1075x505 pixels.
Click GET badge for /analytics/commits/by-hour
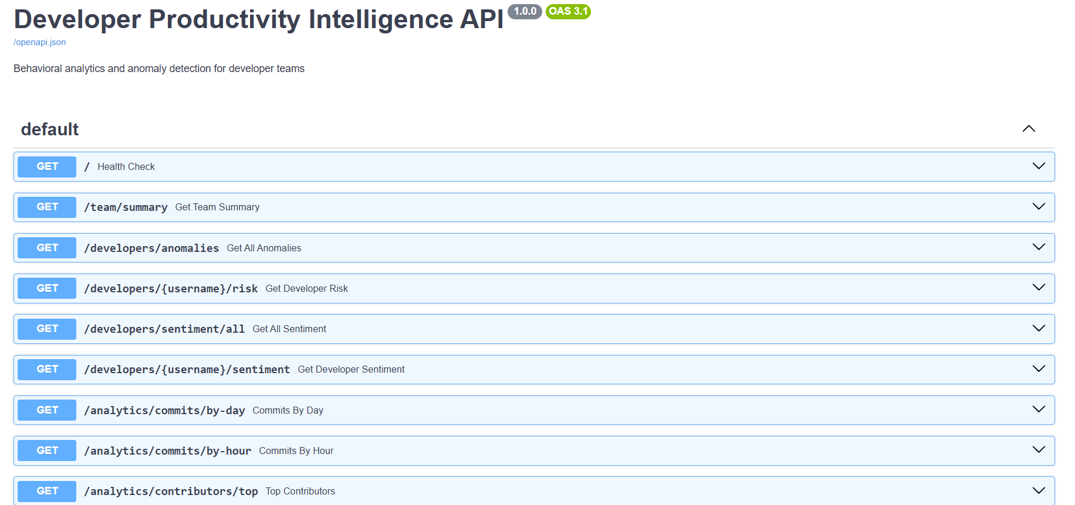point(47,451)
